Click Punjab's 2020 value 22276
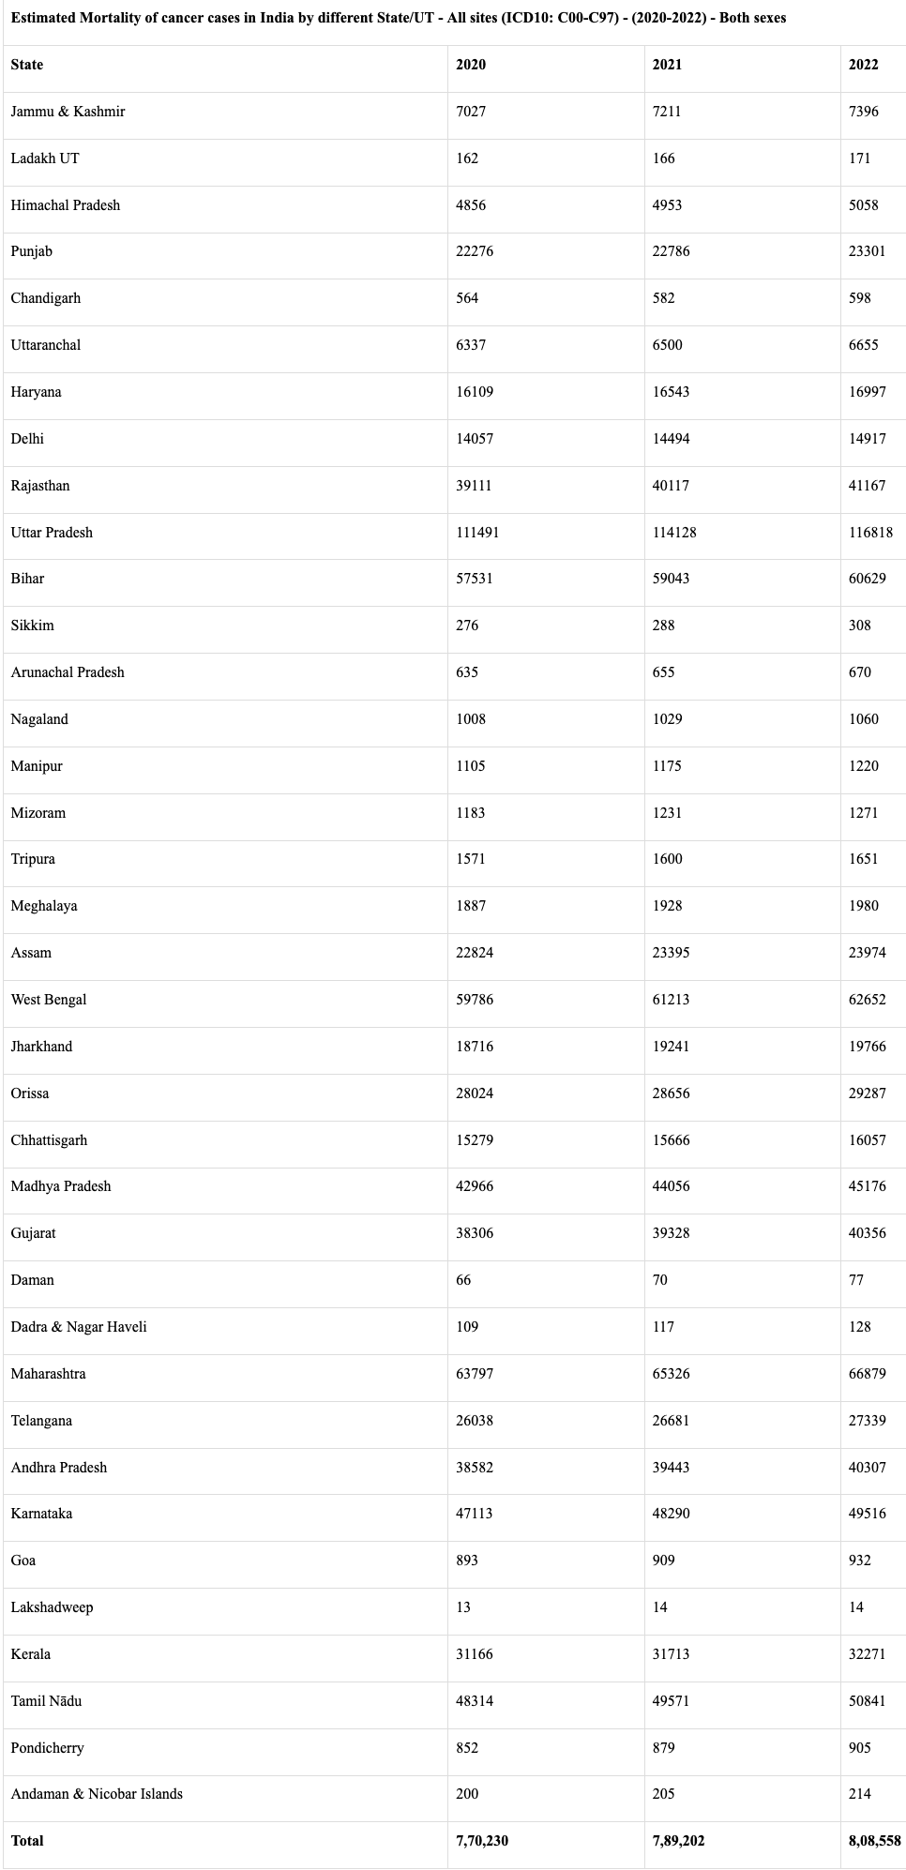 pyautogui.click(x=475, y=251)
